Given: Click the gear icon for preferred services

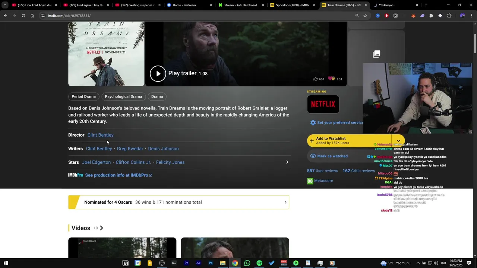Looking at the screenshot, I should point(313,122).
